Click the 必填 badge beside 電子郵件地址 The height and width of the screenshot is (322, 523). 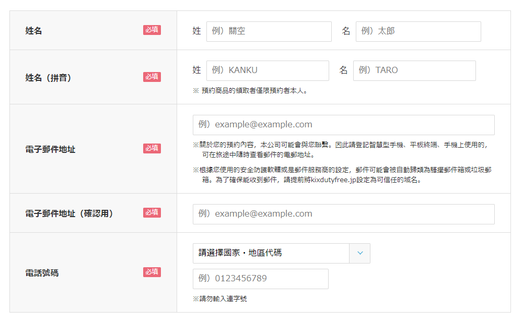click(152, 148)
